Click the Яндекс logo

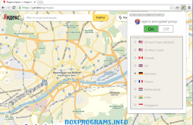point(12,17)
